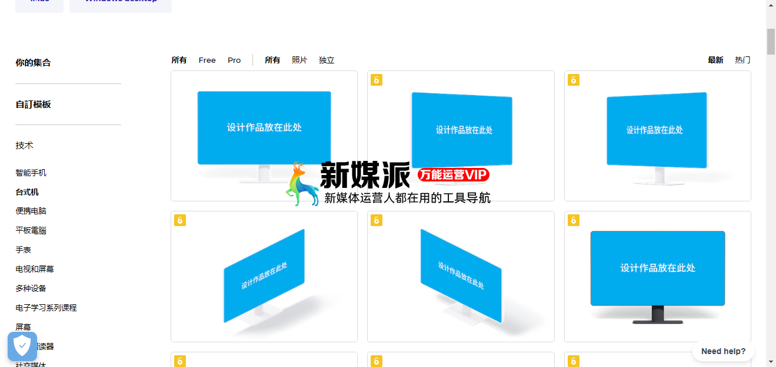Filter mockups by 独立
Image resolution: width=776 pixels, height=367 pixels.
coord(327,60)
